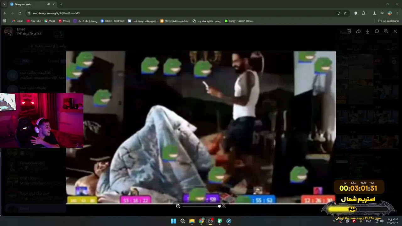Open Chrome profile avatar
The image size is (402, 226).
pyautogui.click(x=390, y=13)
